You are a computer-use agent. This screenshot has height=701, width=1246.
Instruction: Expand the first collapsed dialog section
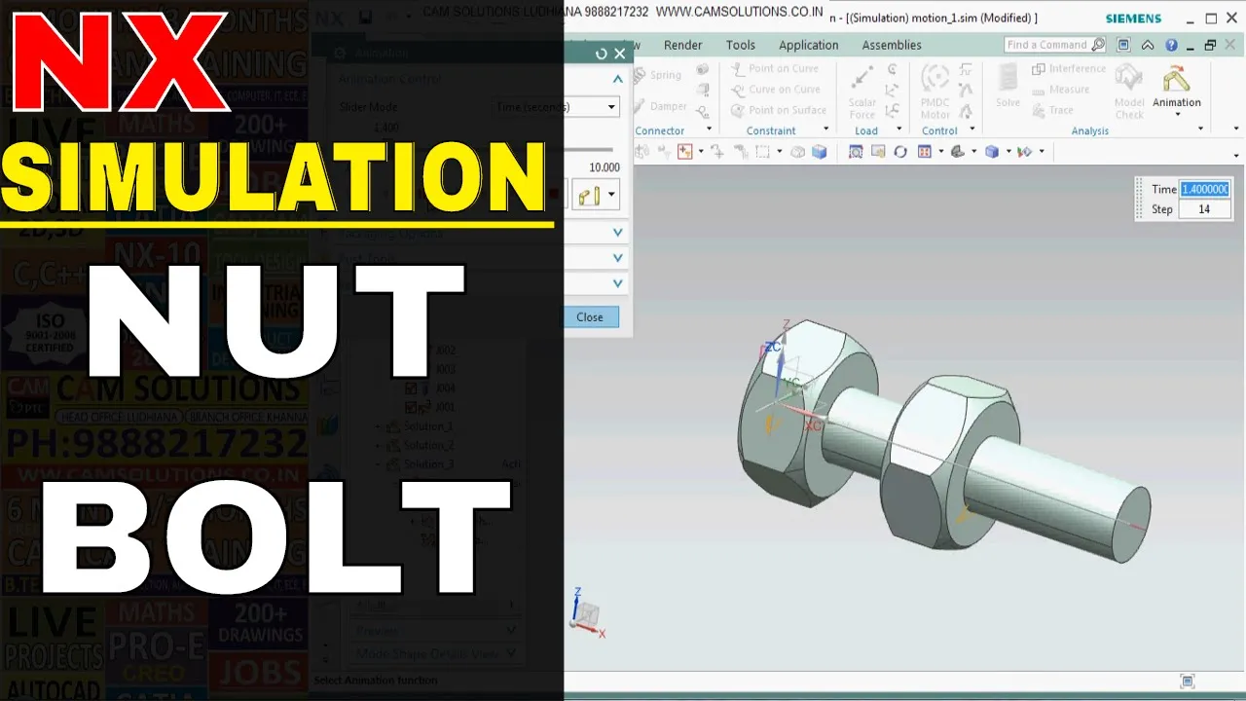[617, 232]
